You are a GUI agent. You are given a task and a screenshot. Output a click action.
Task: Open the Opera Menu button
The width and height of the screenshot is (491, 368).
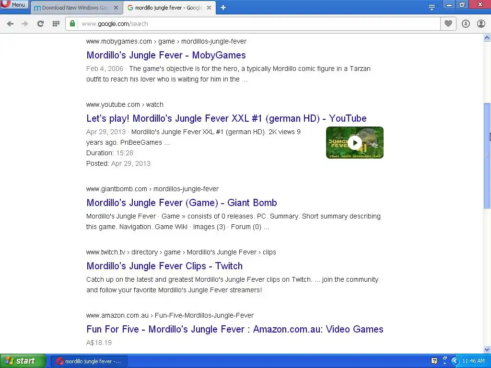coord(14,4)
